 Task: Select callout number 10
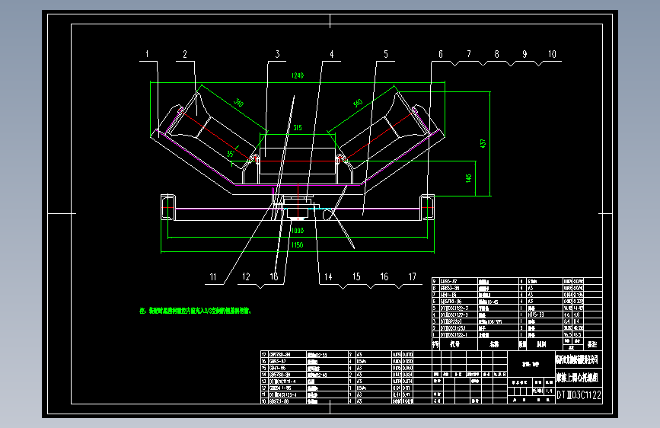(x=552, y=54)
